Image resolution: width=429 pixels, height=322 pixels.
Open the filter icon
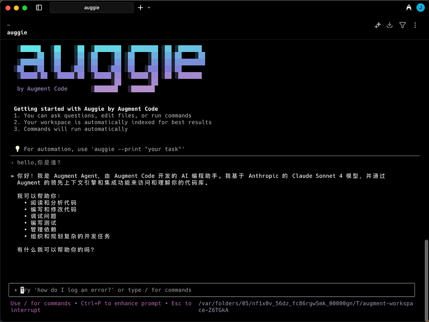(x=402, y=25)
